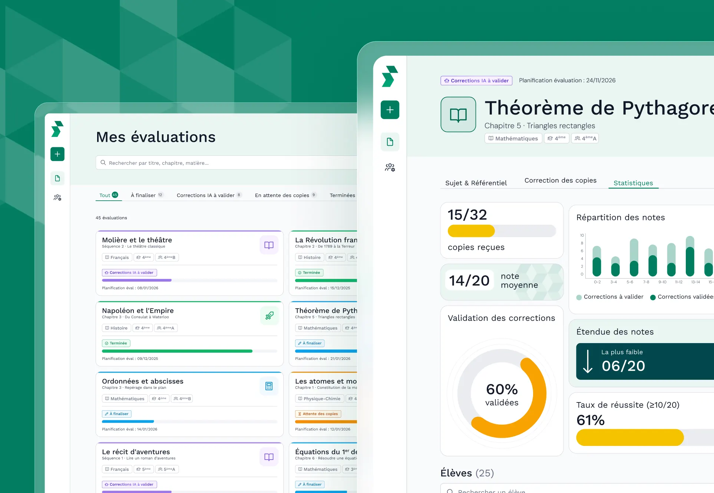Screen dimensions: 714x493
Task: Click the down arrow icon beside La plus faible
Action: tap(588, 361)
